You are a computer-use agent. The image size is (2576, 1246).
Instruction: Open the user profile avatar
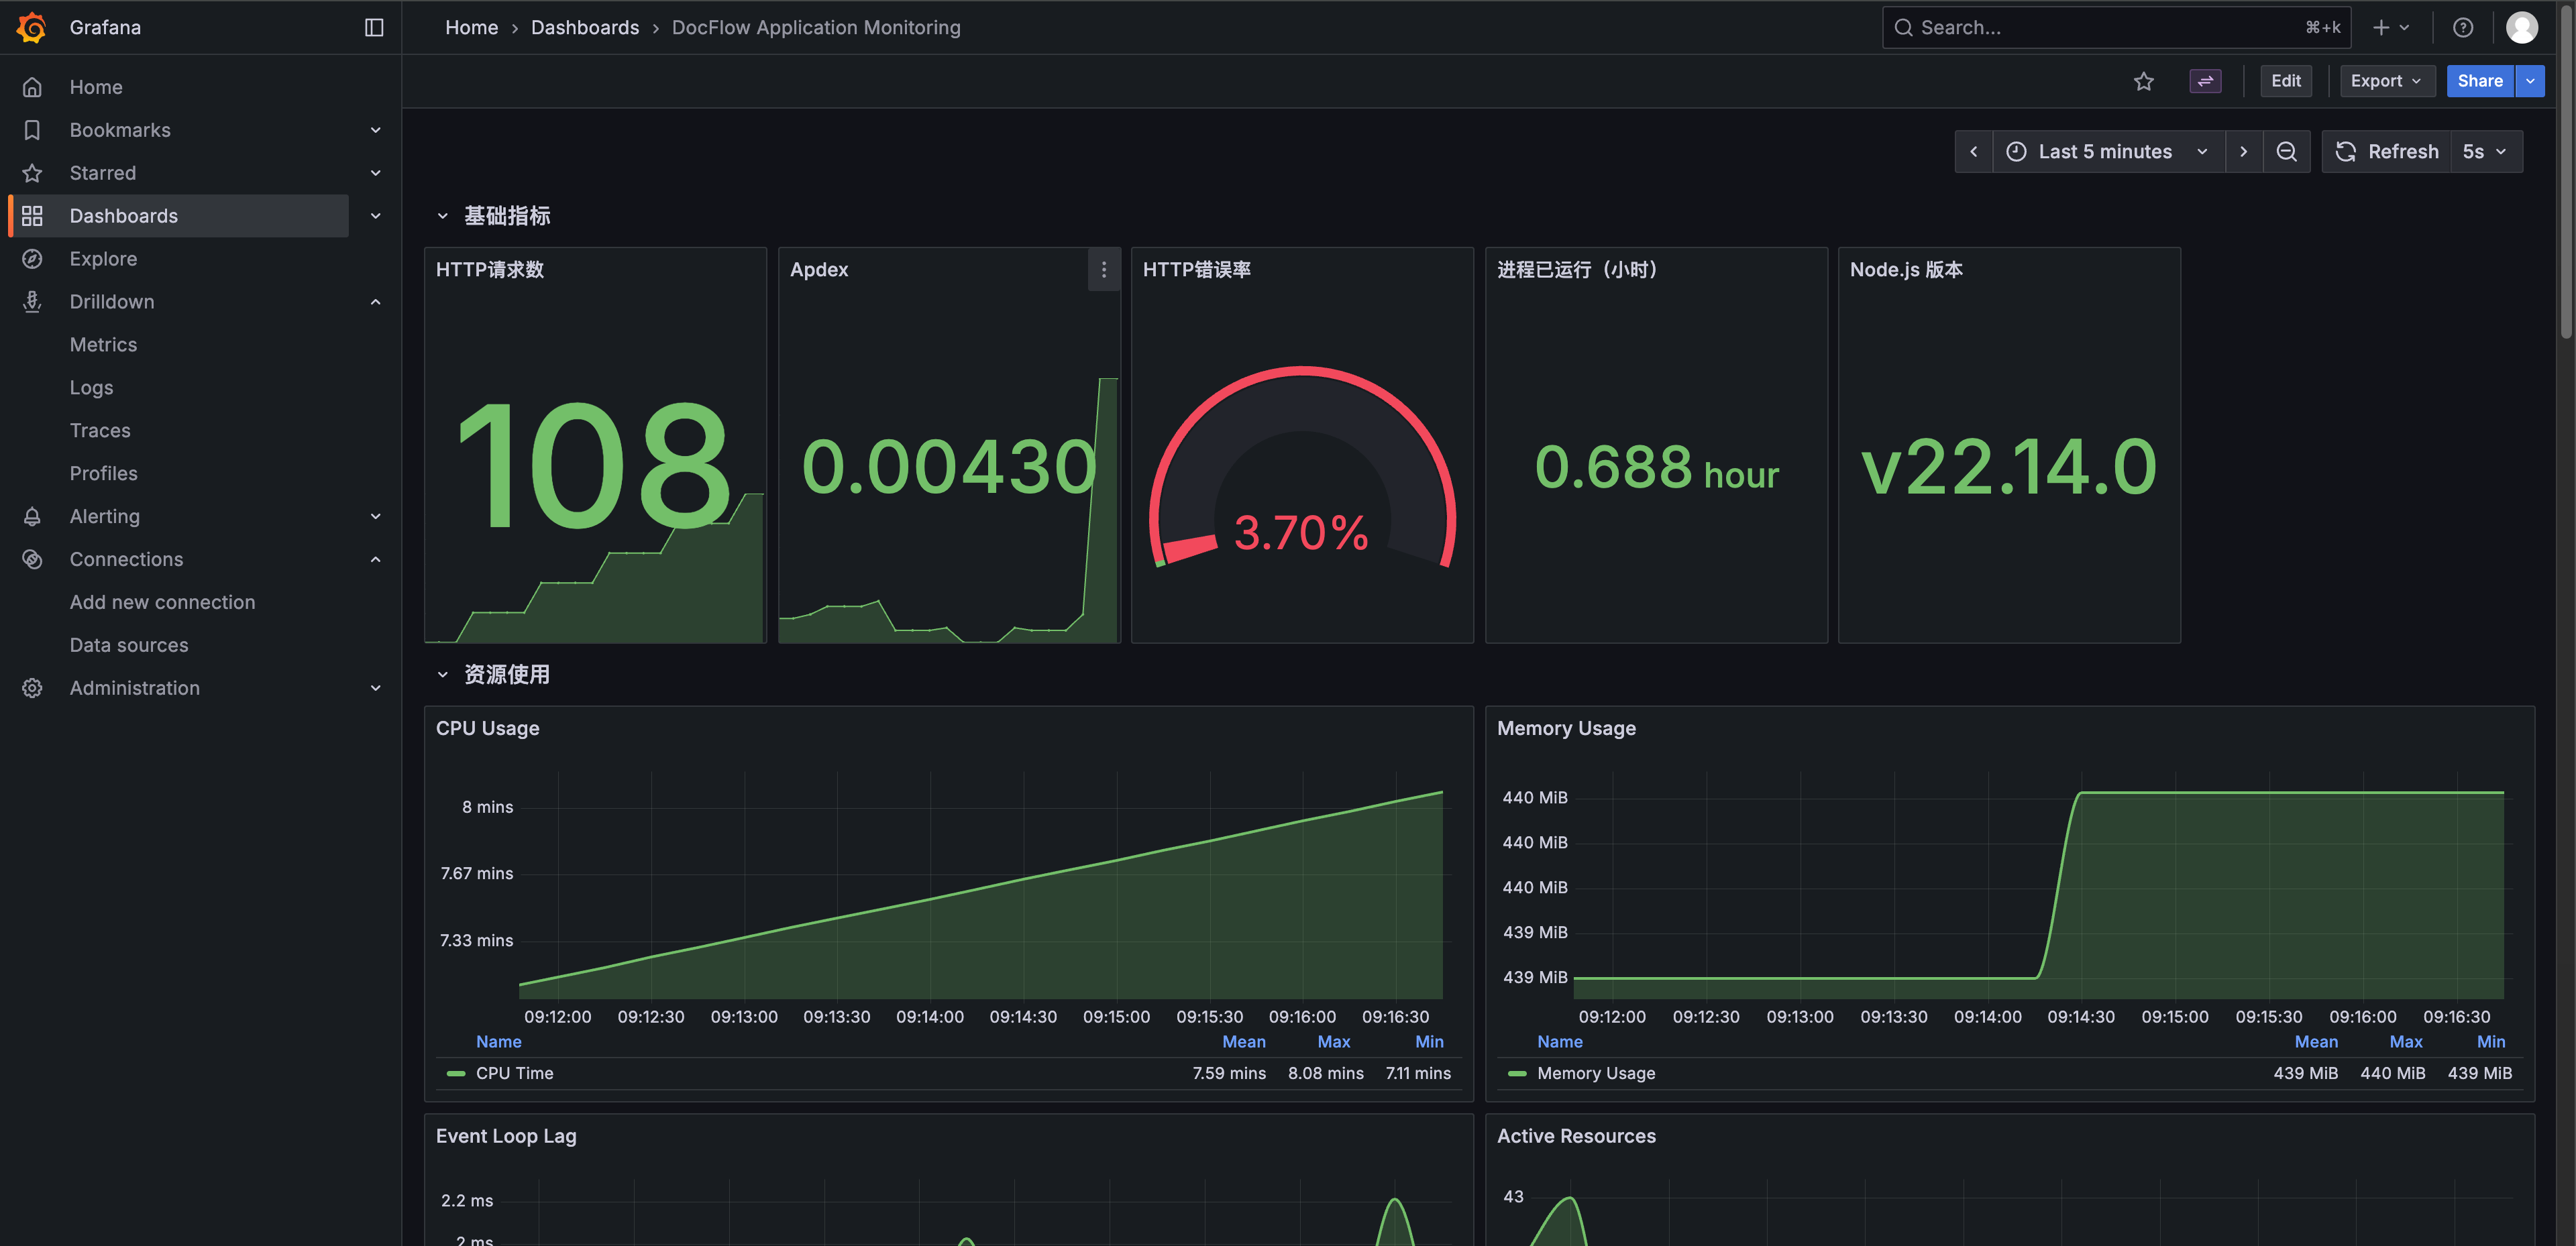(2521, 27)
